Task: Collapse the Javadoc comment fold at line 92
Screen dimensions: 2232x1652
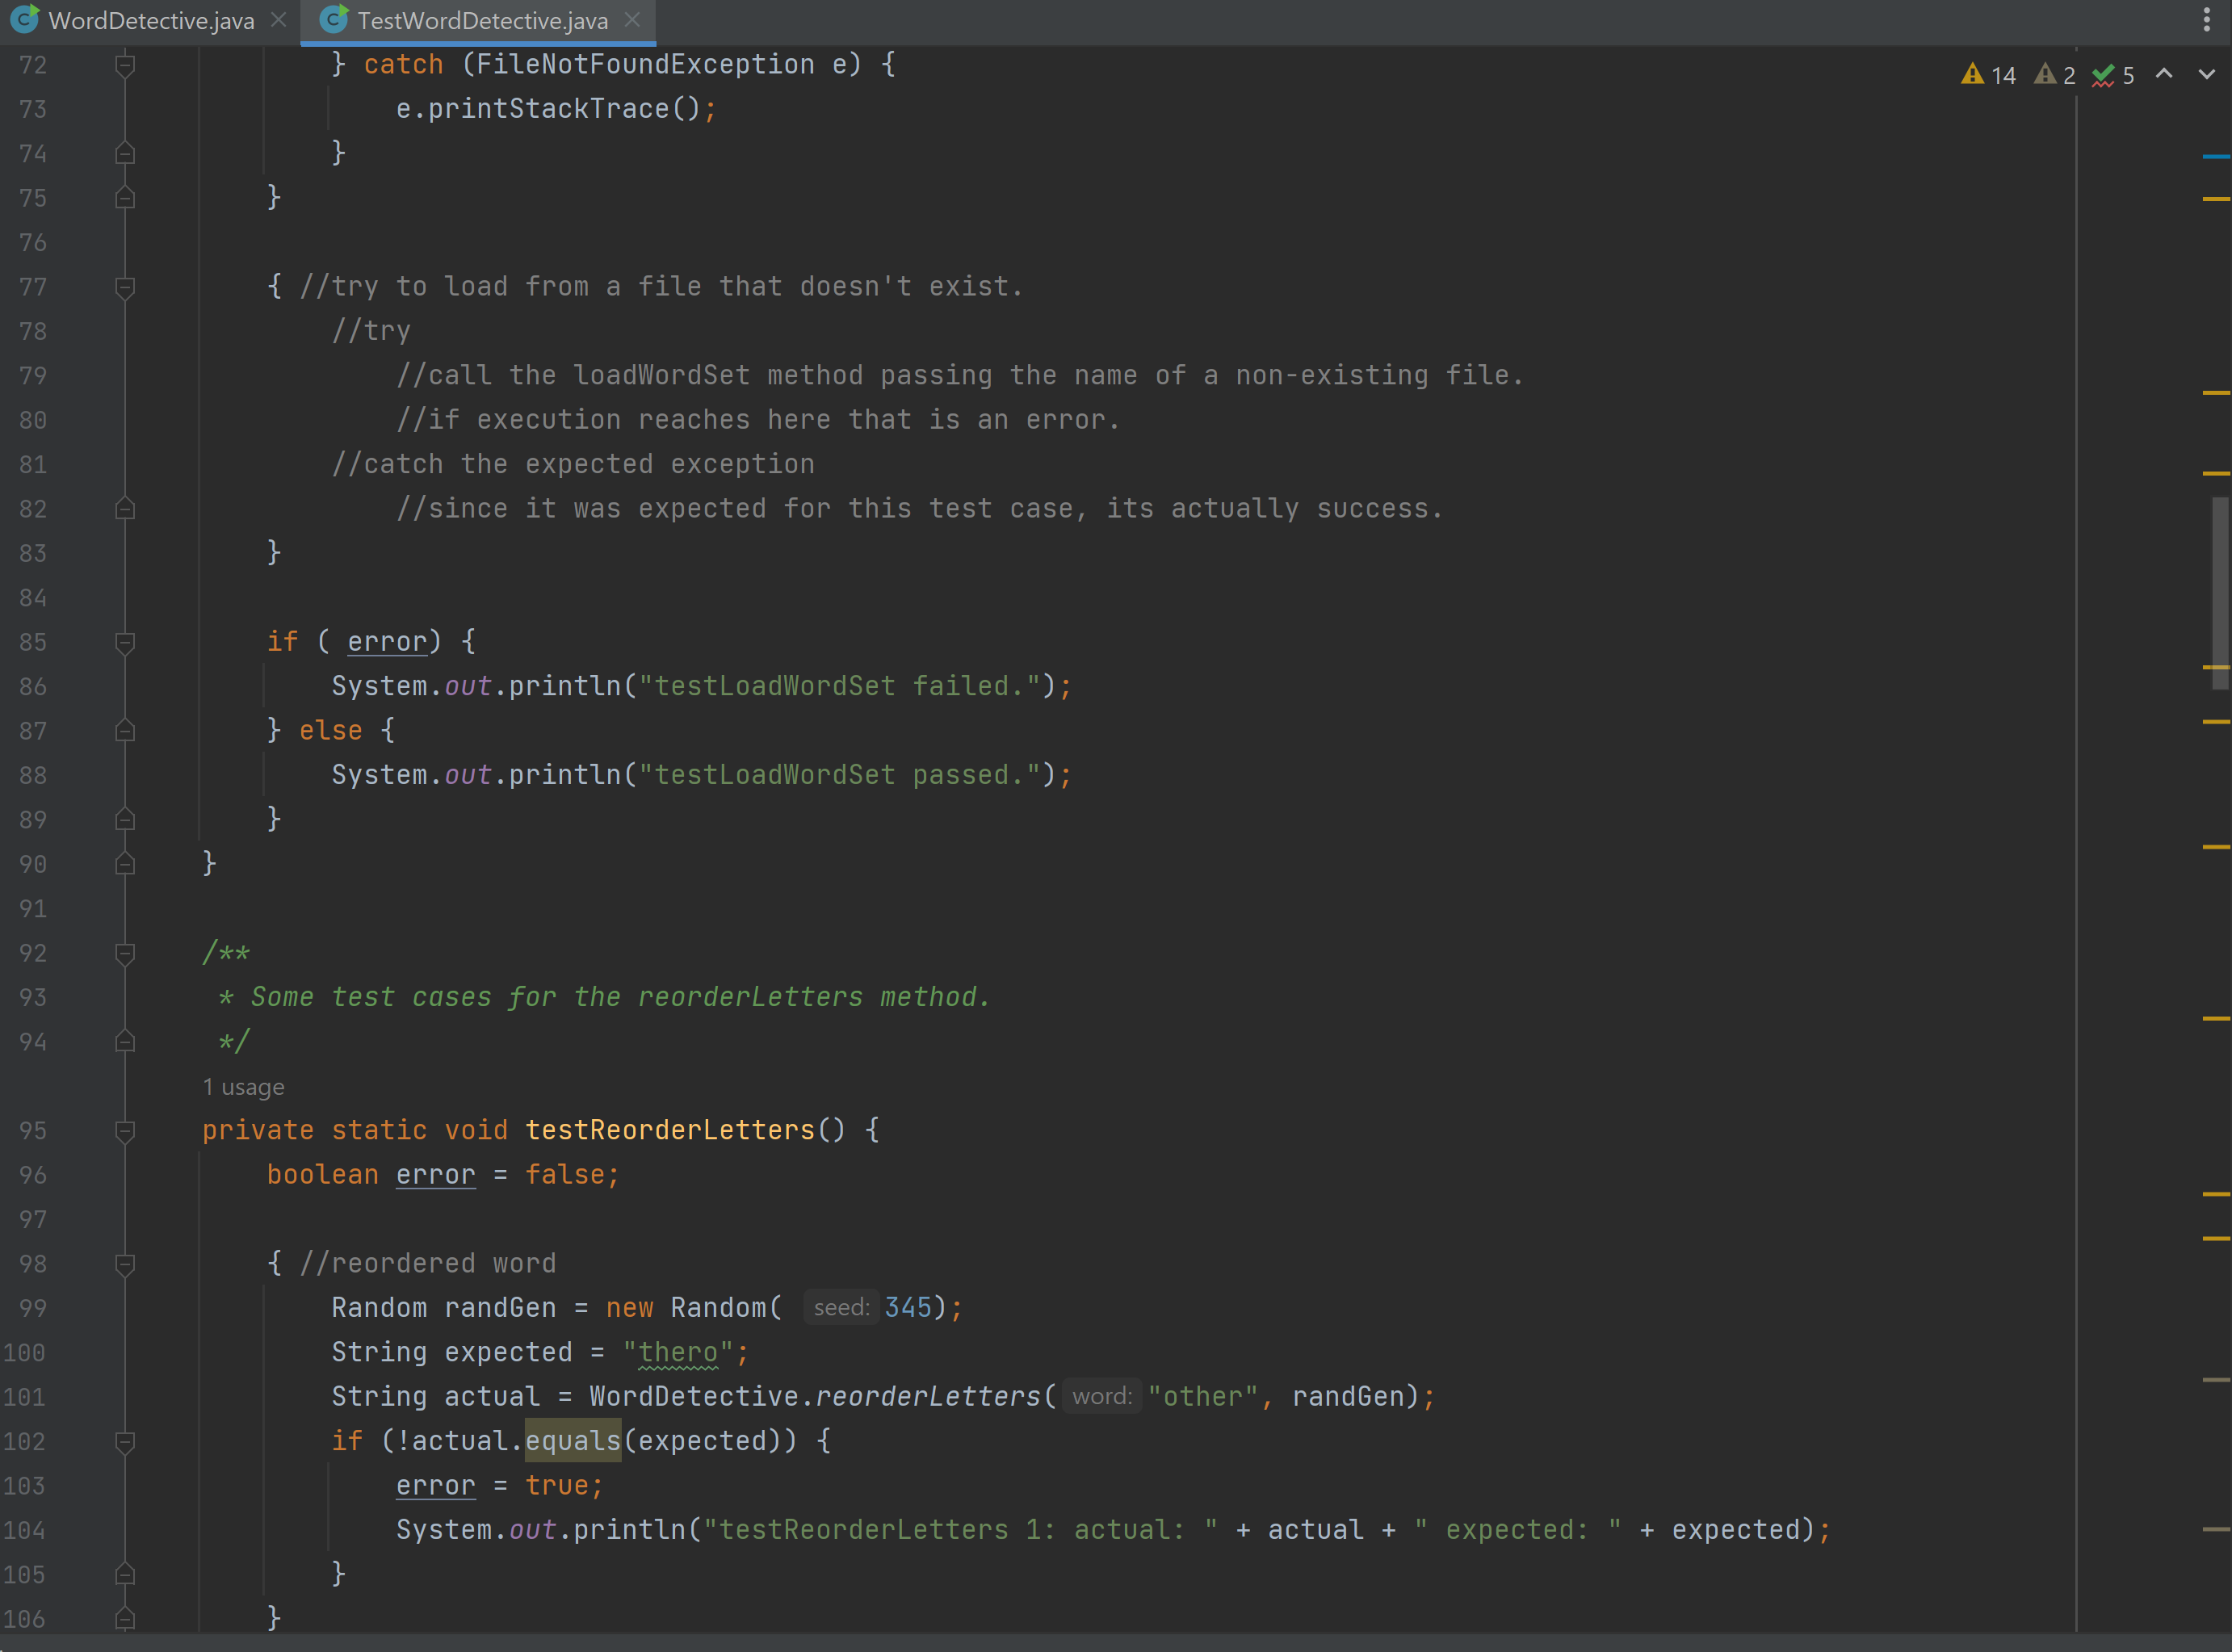Action: 125,953
